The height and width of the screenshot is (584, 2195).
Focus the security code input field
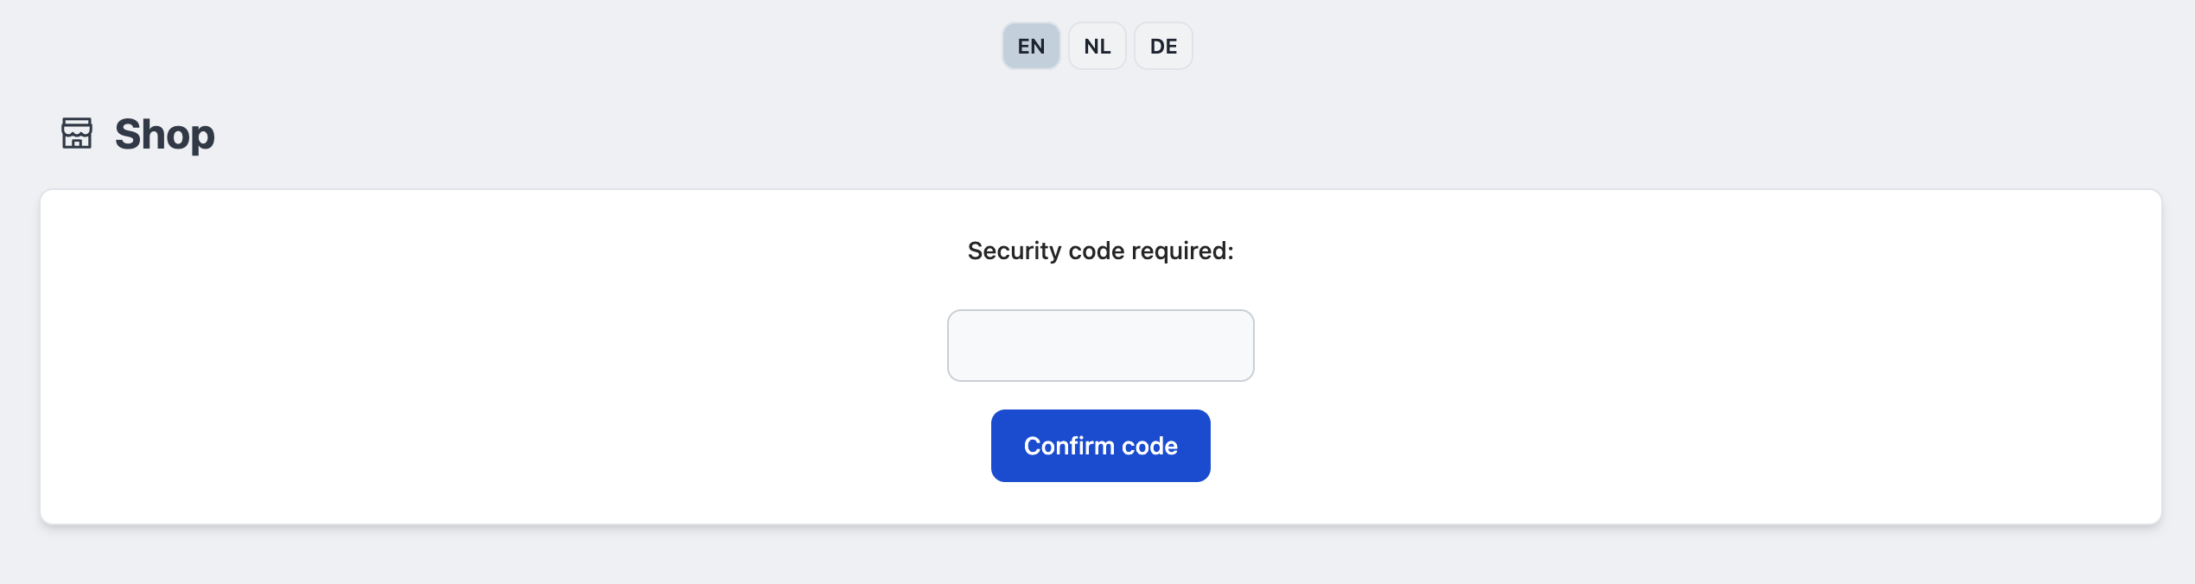coord(1100,346)
